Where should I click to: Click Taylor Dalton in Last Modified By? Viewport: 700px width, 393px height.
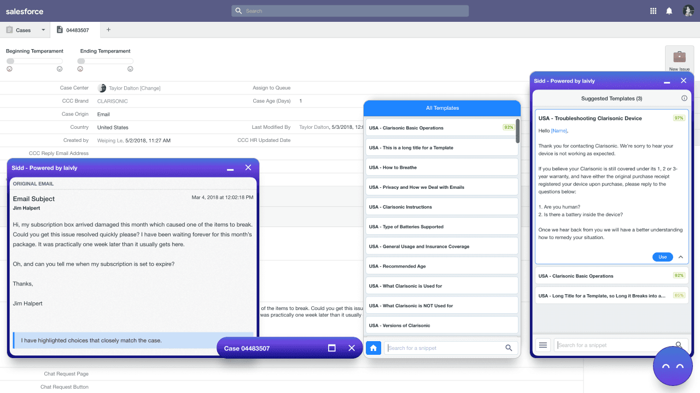coord(314,127)
